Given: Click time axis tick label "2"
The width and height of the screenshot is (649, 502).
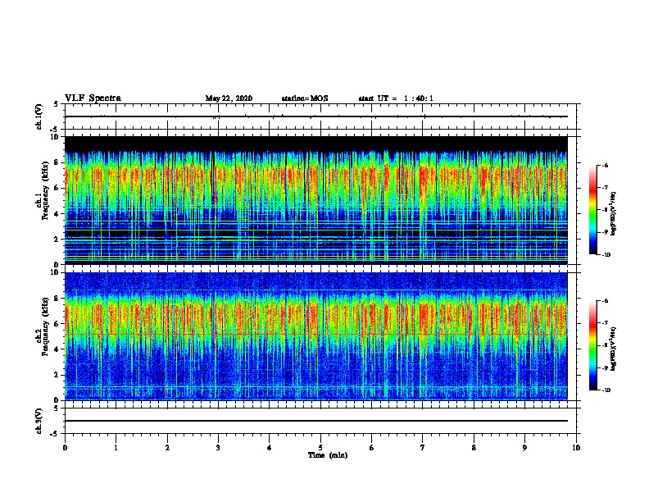Looking at the screenshot, I should coord(167,448).
